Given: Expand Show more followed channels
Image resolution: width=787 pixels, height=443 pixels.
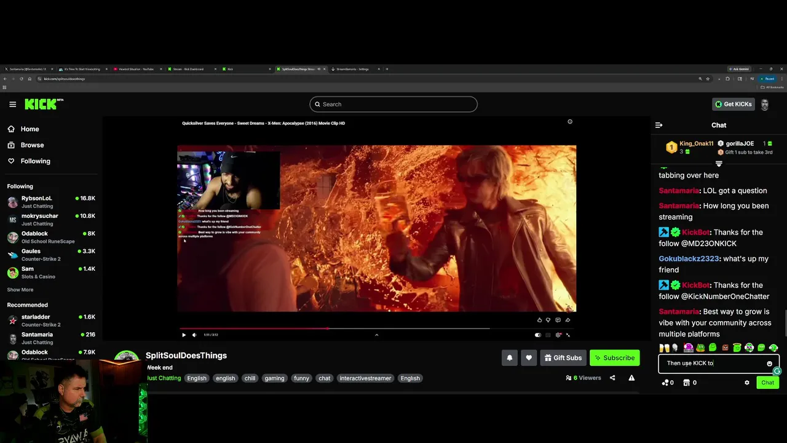Looking at the screenshot, I should pos(20,290).
